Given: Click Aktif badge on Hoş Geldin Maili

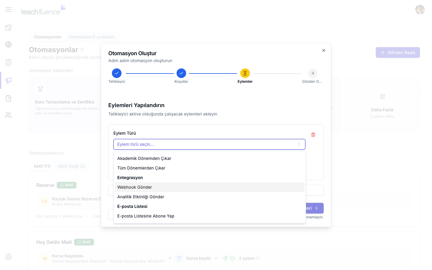Looking at the screenshot, I should (x=84, y=242).
